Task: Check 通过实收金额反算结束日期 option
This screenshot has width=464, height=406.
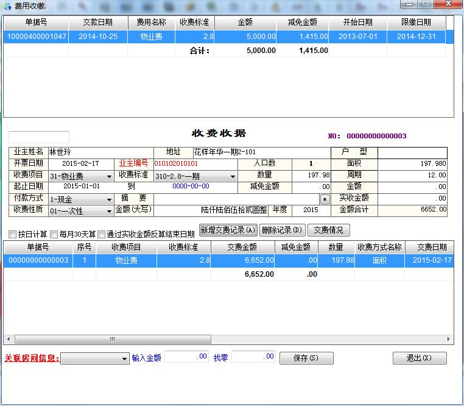Action: (102, 234)
